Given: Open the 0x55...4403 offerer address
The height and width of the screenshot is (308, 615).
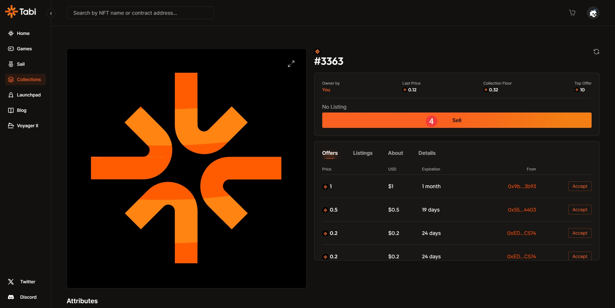Looking at the screenshot, I should click(x=521, y=210).
